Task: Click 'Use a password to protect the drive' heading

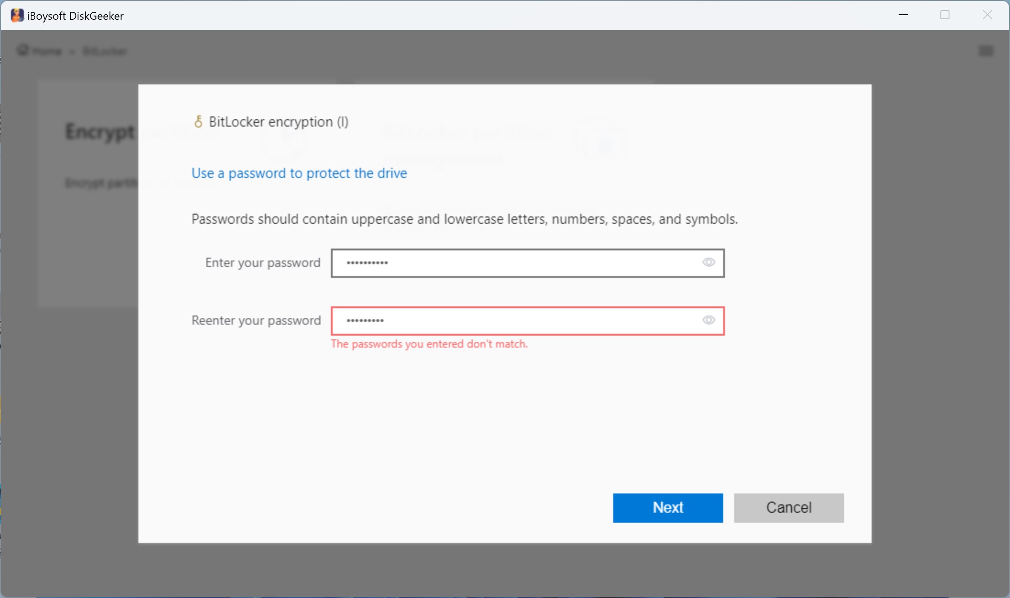Action: click(299, 173)
